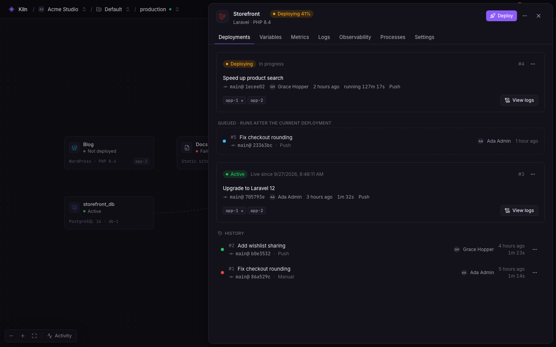Open the Activity panel
This screenshot has height=347, width=556.
[x=59, y=336]
